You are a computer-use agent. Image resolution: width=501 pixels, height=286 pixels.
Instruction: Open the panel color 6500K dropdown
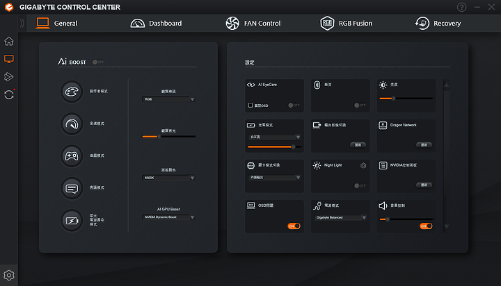click(168, 178)
